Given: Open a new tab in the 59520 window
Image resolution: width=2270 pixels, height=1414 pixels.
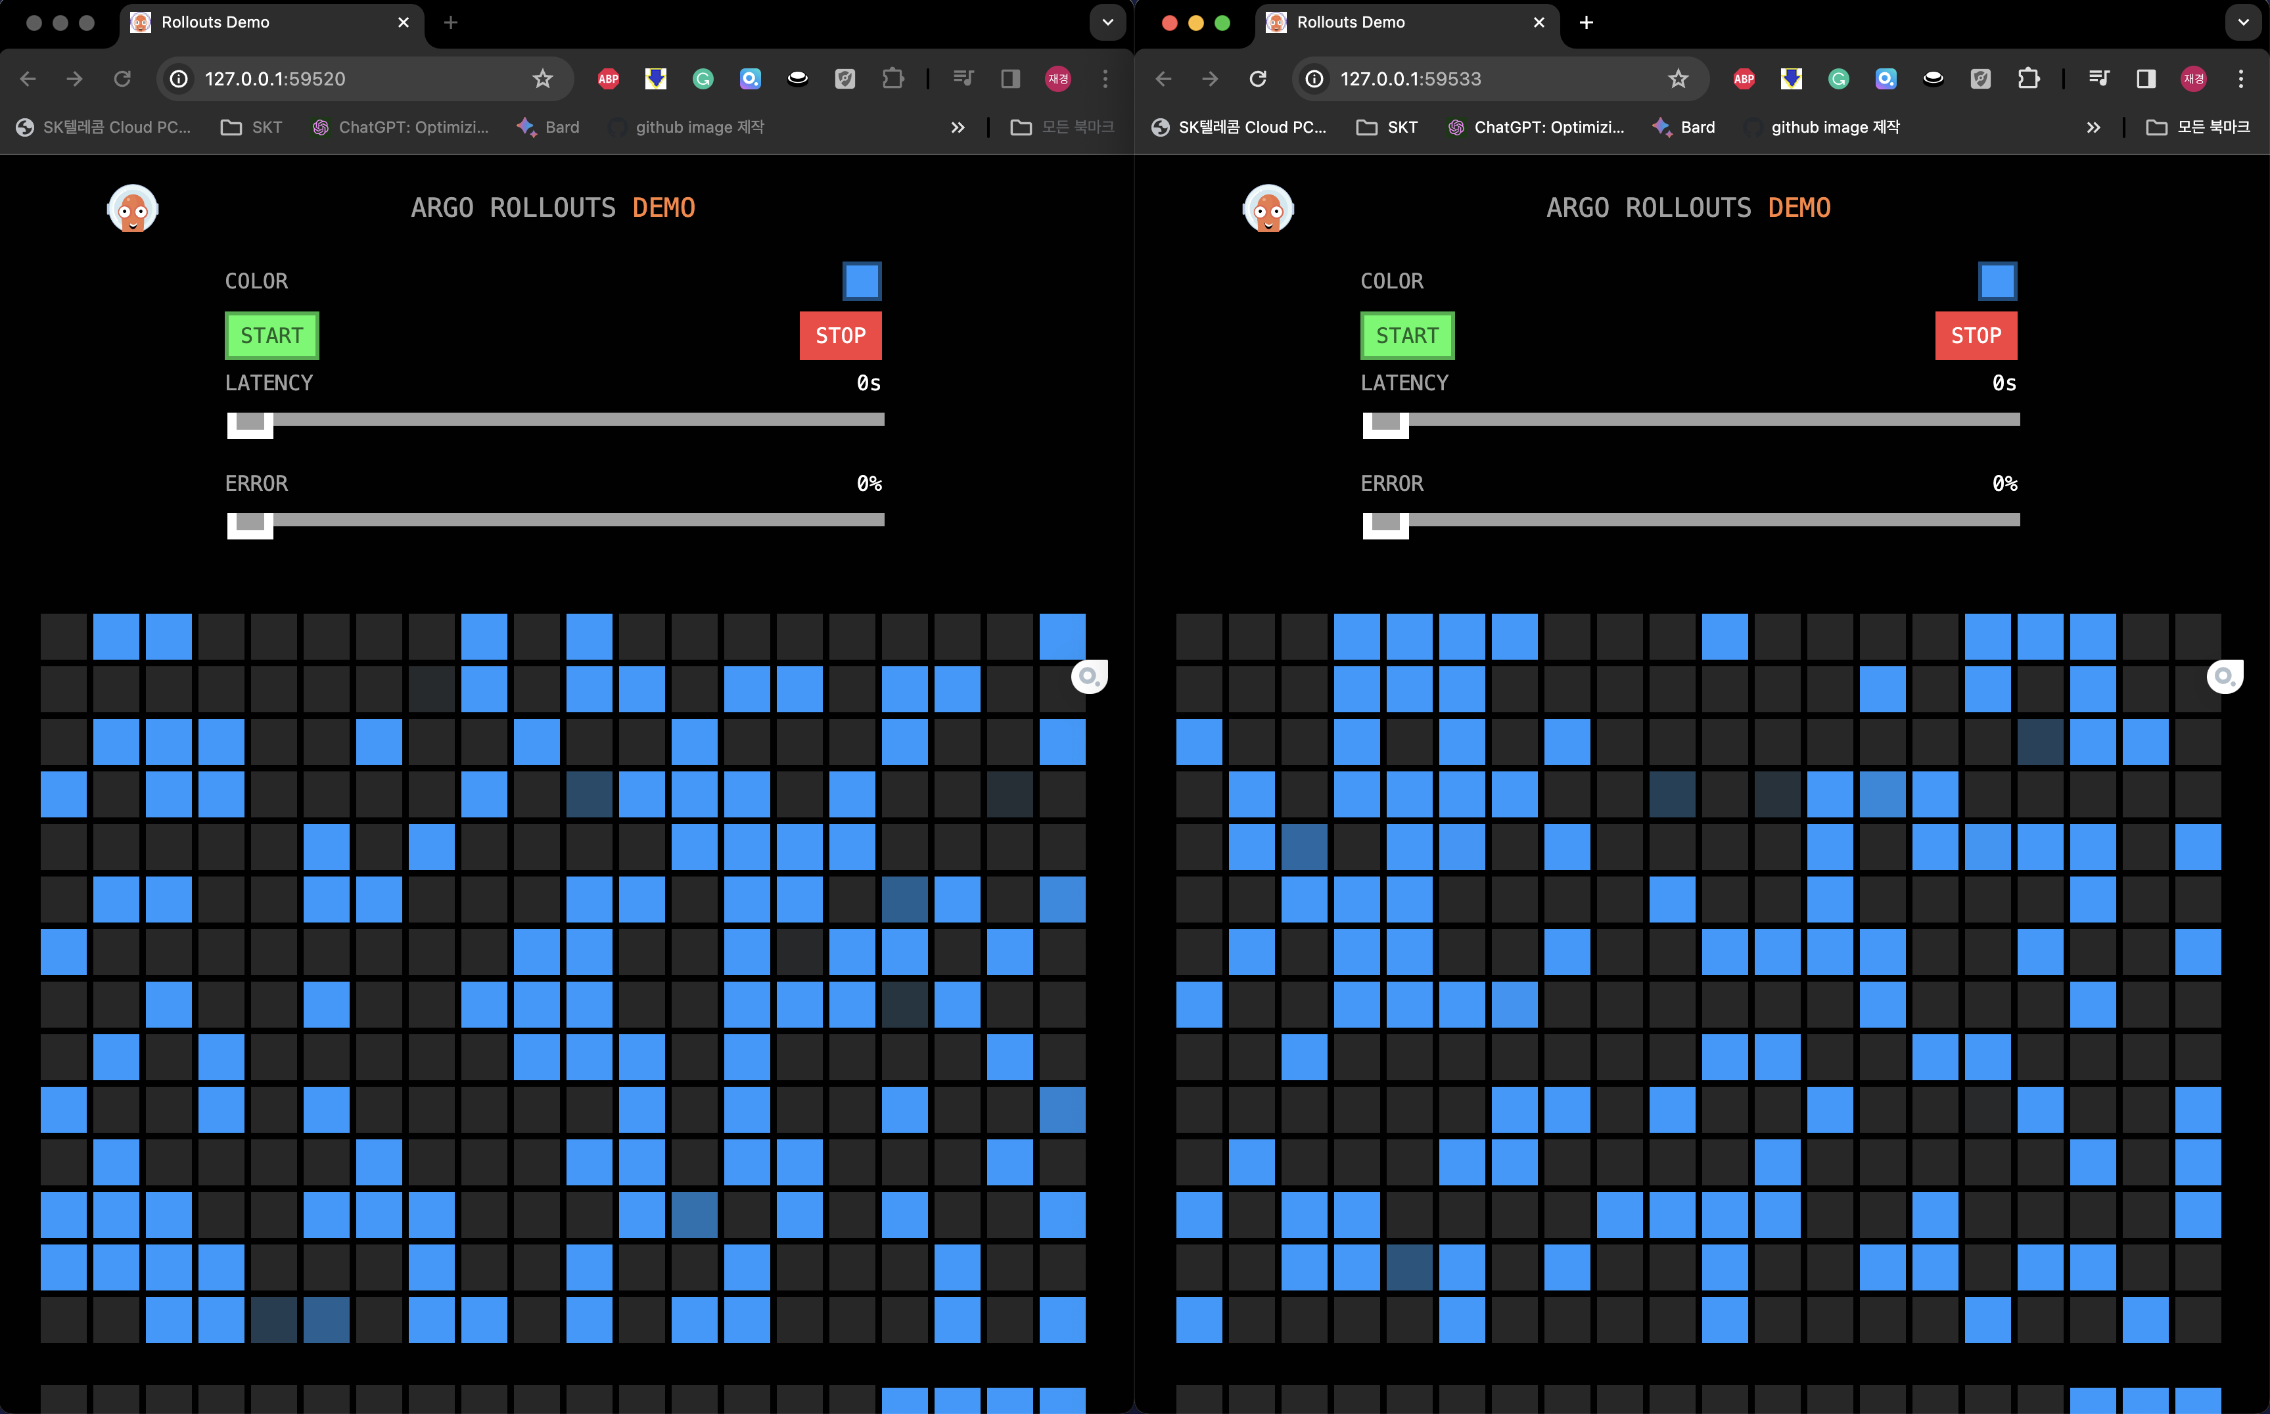Looking at the screenshot, I should (x=451, y=22).
